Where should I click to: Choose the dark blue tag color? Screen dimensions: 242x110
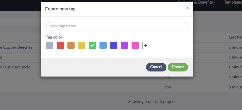coord(114,45)
